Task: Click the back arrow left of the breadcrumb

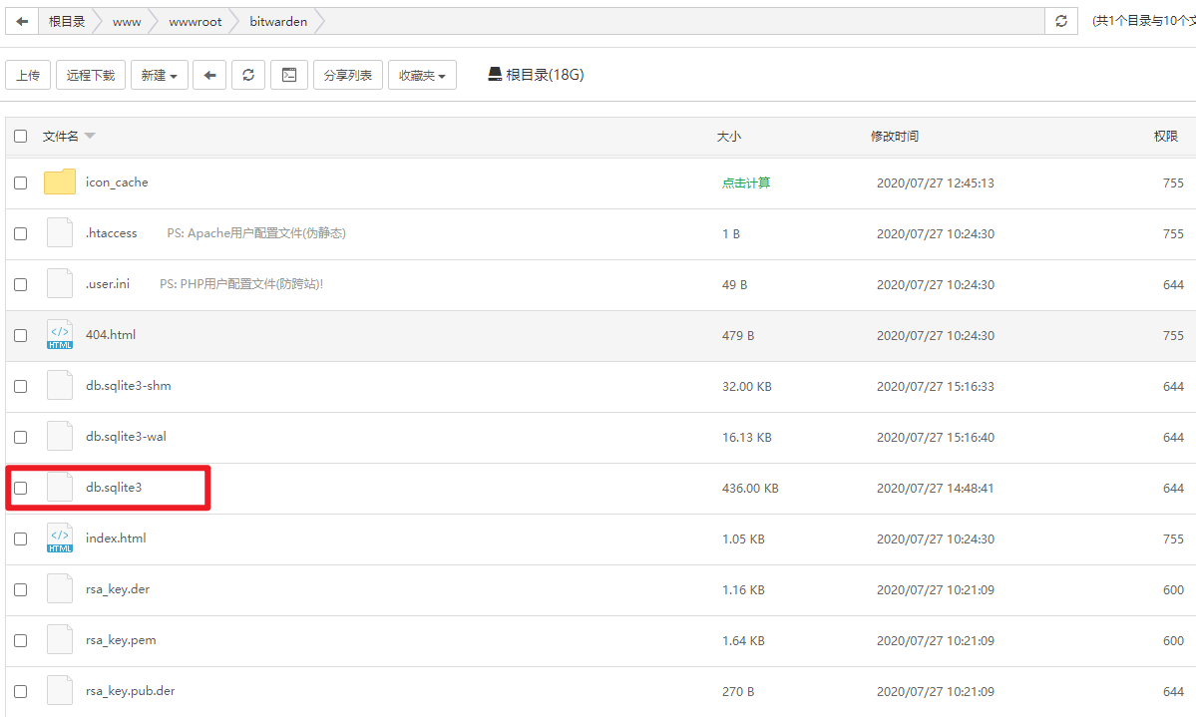Action: pos(21,21)
